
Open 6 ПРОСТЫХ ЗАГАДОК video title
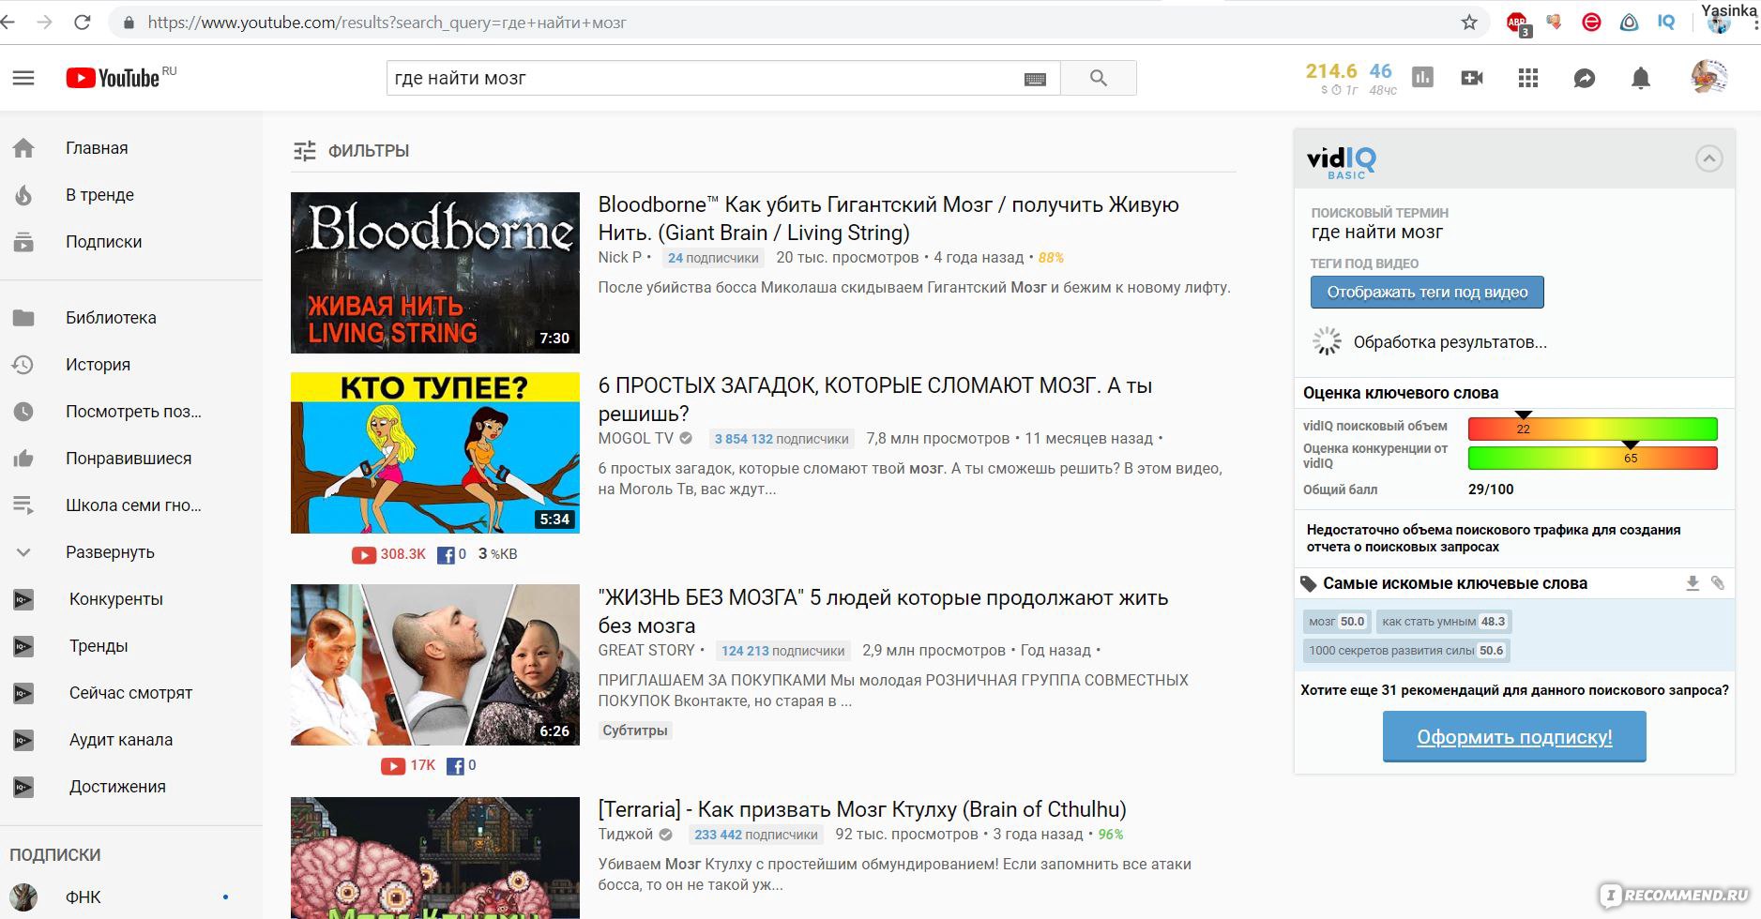tap(875, 399)
